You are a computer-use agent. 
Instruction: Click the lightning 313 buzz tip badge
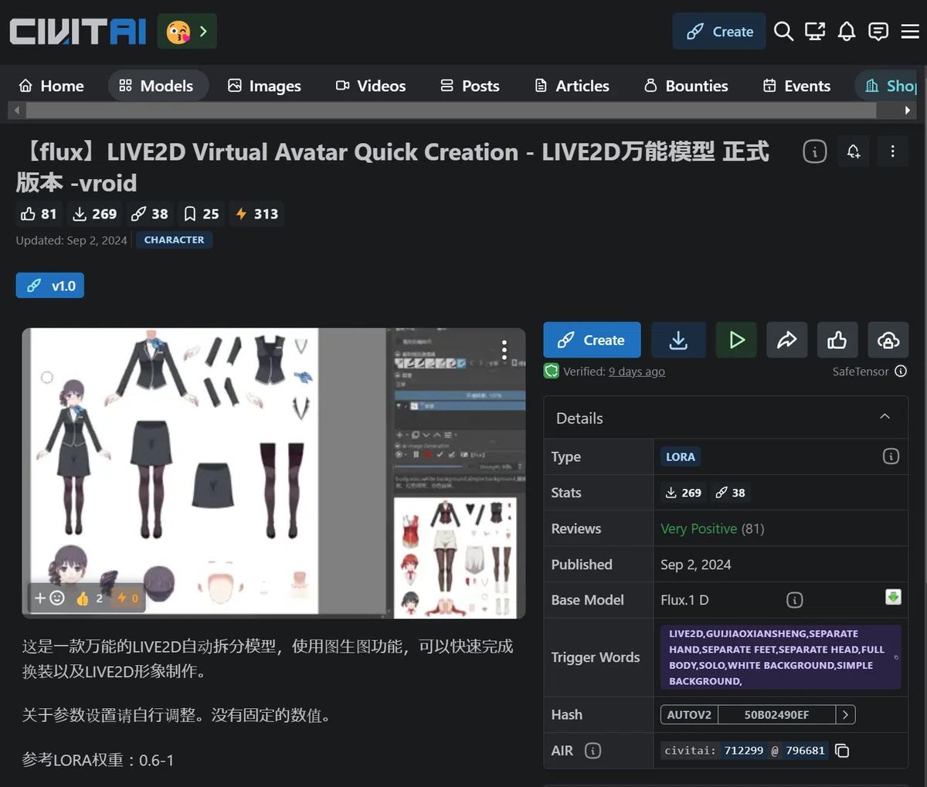click(256, 214)
